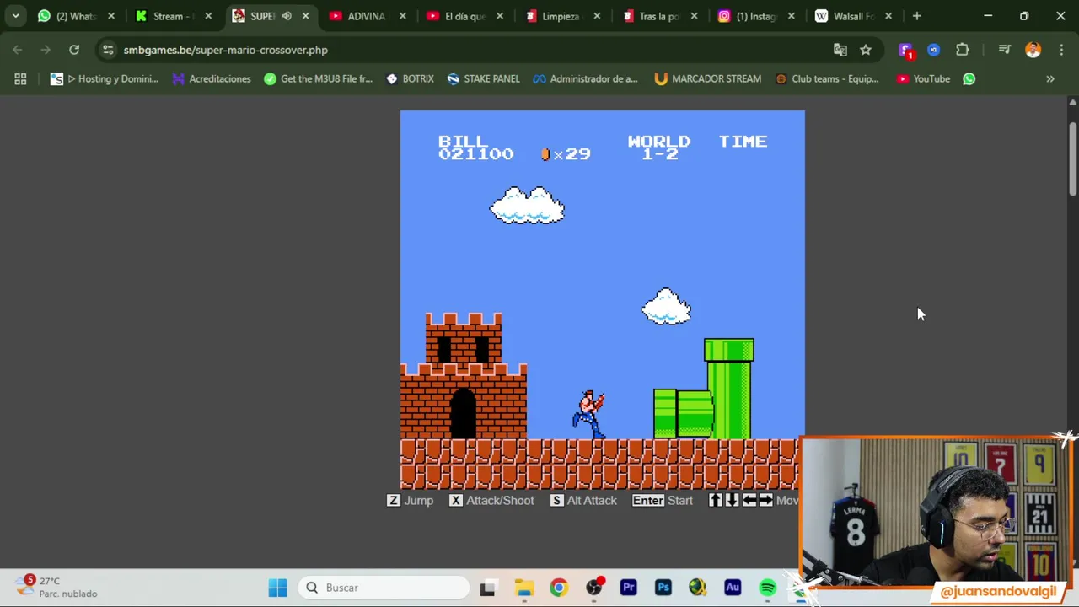Click the Buscar taskbar search box
Image resolution: width=1079 pixels, height=607 pixels.
[384, 588]
